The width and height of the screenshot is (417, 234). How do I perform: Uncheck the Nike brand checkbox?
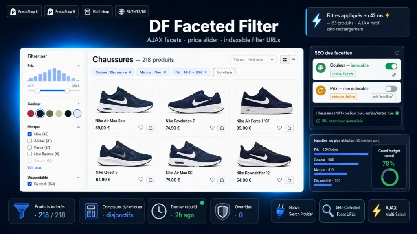(29, 134)
